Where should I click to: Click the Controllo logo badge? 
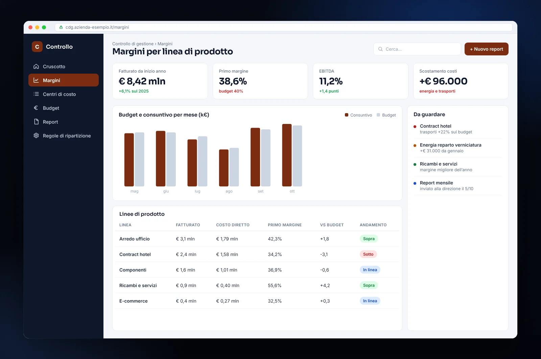37,47
